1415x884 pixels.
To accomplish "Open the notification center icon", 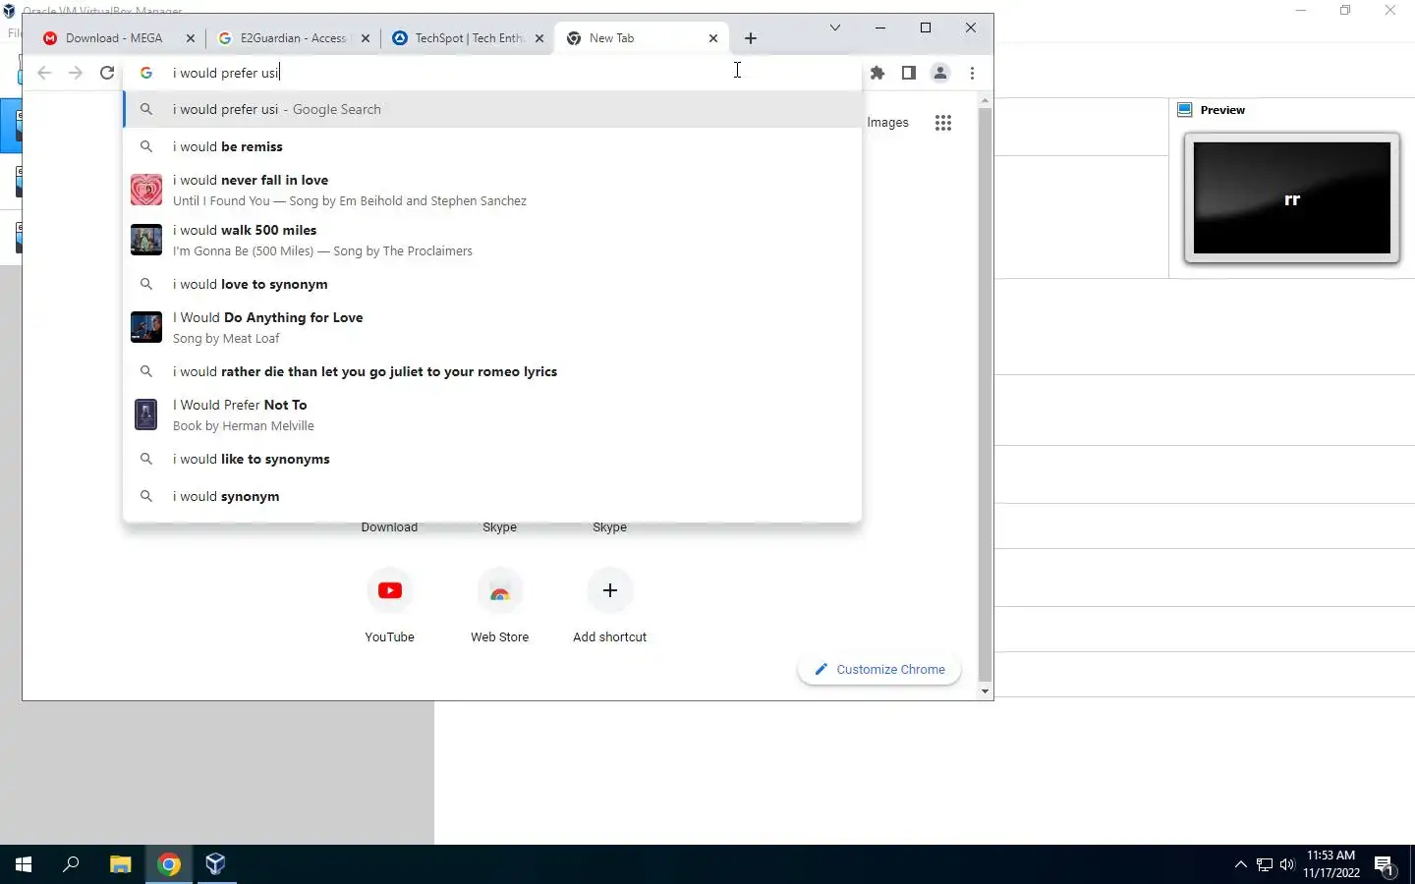I will pyautogui.click(x=1386, y=864).
